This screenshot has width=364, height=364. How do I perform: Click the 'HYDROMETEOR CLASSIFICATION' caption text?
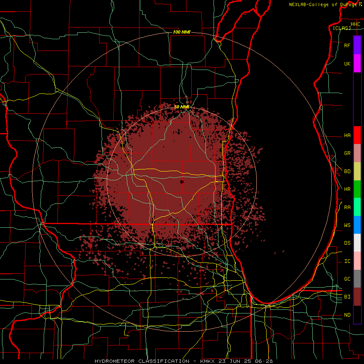[x=142, y=361]
